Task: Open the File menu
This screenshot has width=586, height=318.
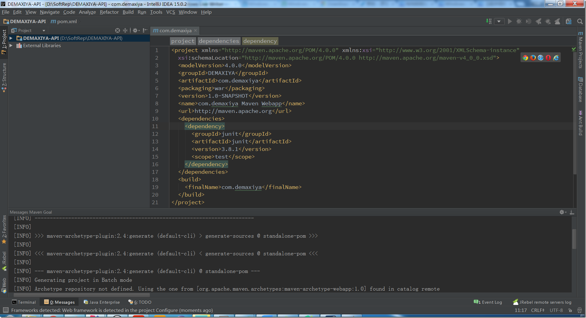Action: click(5, 12)
